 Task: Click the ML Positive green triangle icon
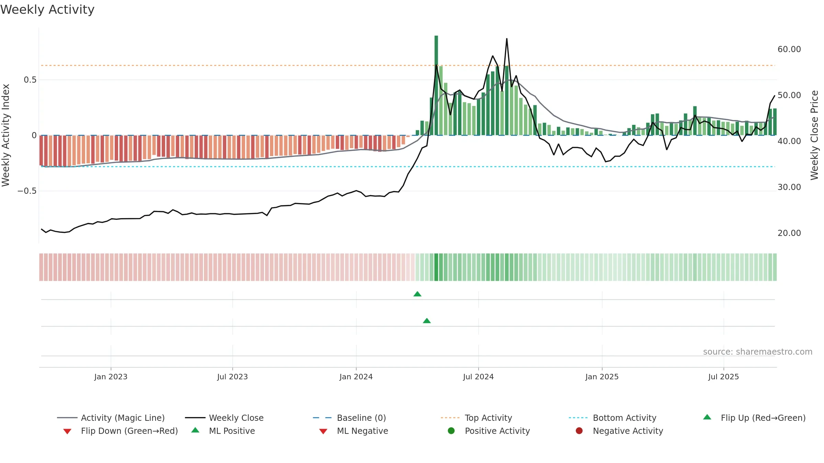[x=195, y=430]
